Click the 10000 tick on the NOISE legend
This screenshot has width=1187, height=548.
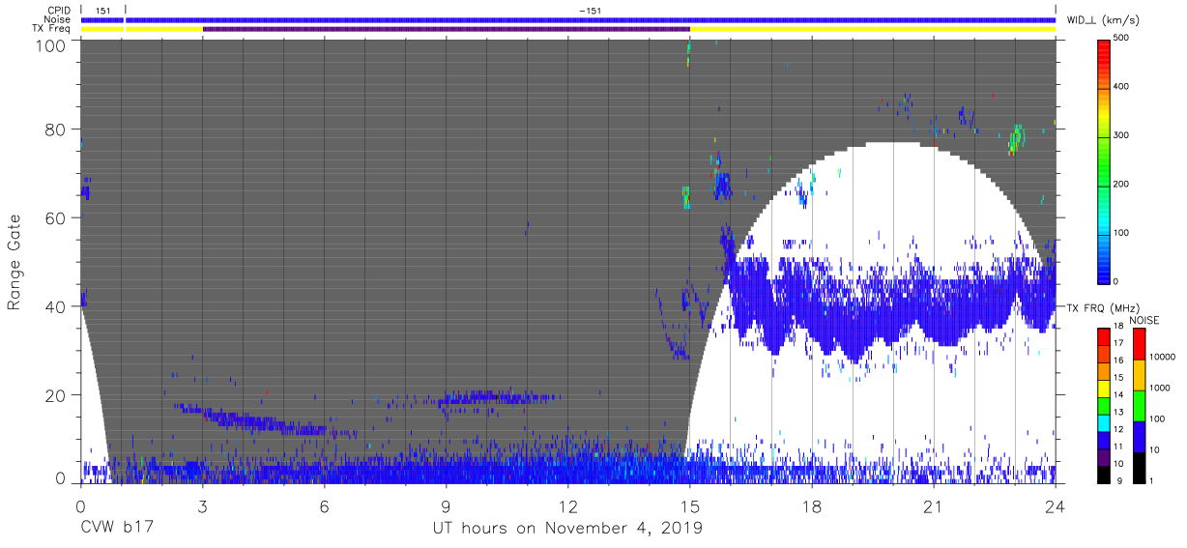[1162, 358]
